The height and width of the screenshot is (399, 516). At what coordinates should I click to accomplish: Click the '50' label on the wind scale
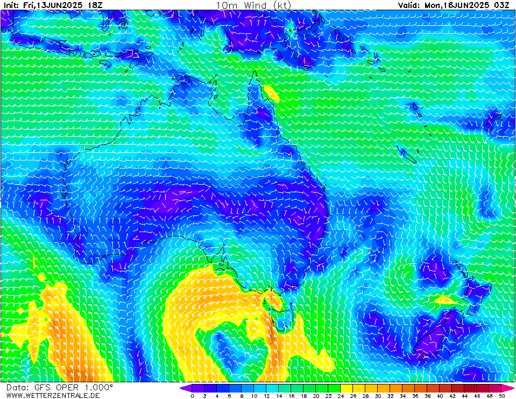coord(502,396)
